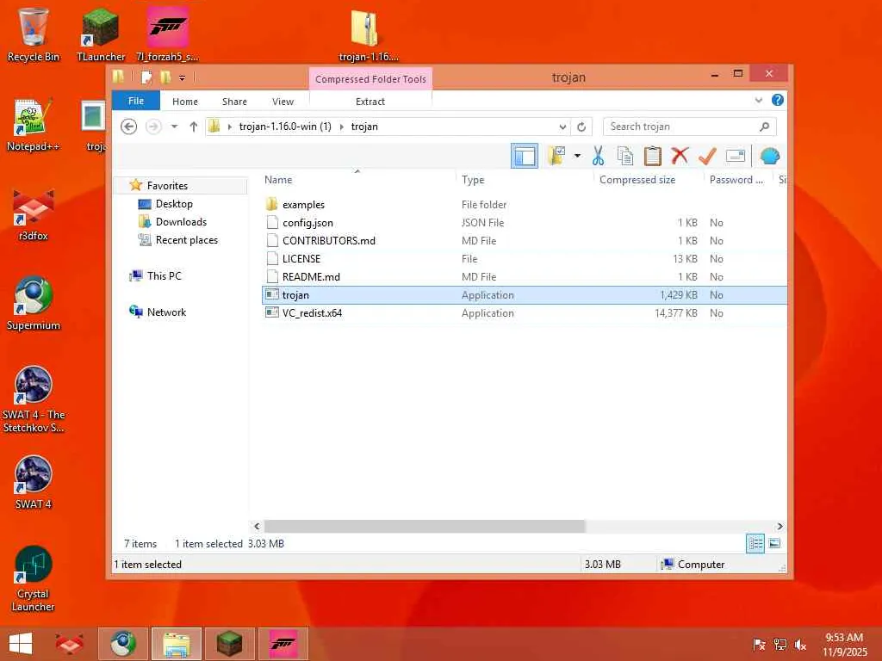The image size is (882, 661).
Task: Go back using the Back arrow
Action: [x=129, y=127]
